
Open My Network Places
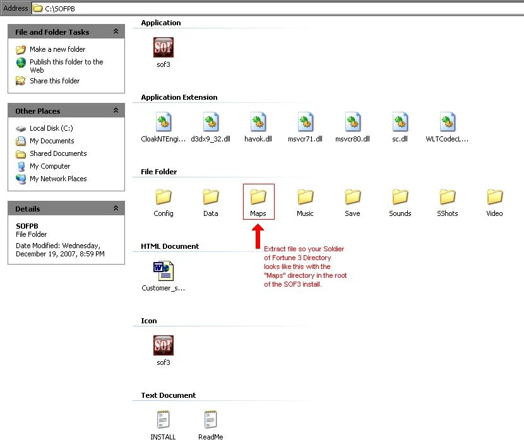(57, 179)
